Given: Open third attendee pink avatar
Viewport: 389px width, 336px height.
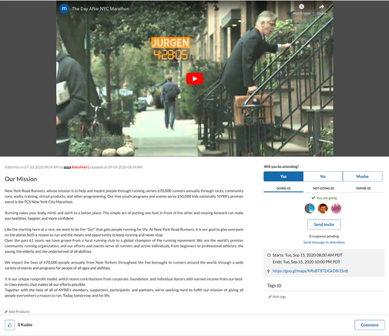Looking at the screenshot, I should click(336, 208).
